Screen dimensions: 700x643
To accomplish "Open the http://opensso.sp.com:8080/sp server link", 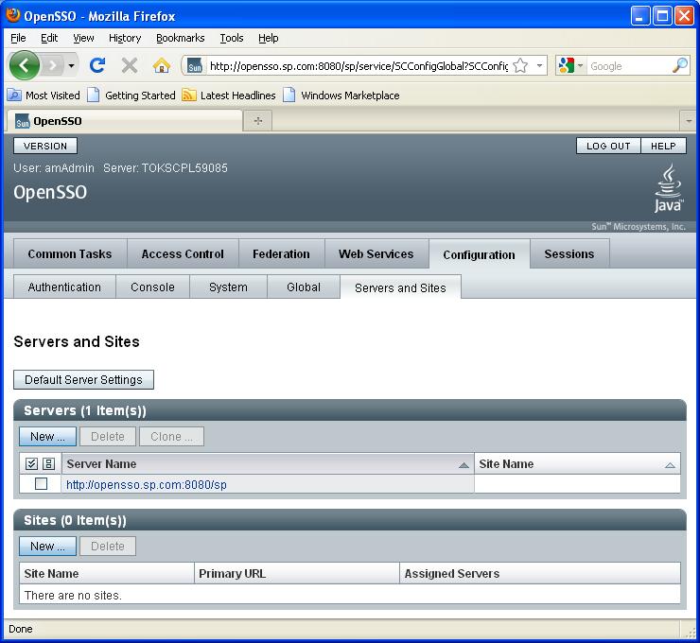I will pyautogui.click(x=147, y=484).
